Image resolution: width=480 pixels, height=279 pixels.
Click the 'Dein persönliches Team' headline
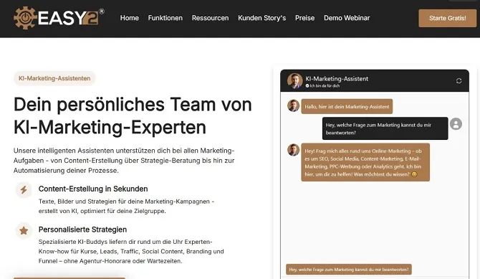(133, 115)
